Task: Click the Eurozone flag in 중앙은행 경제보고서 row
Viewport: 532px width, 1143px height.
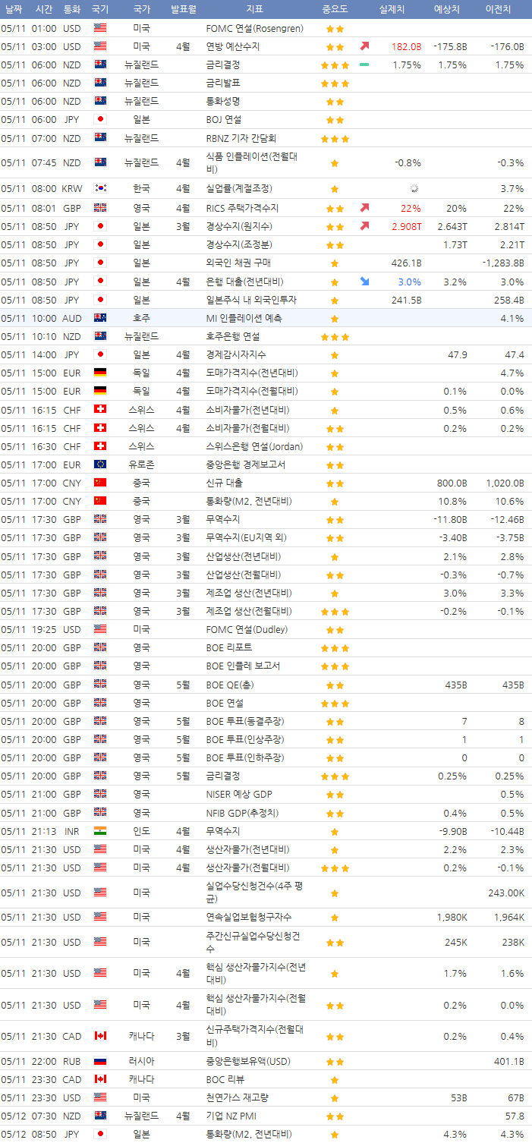Action: click(x=100, y=464)
